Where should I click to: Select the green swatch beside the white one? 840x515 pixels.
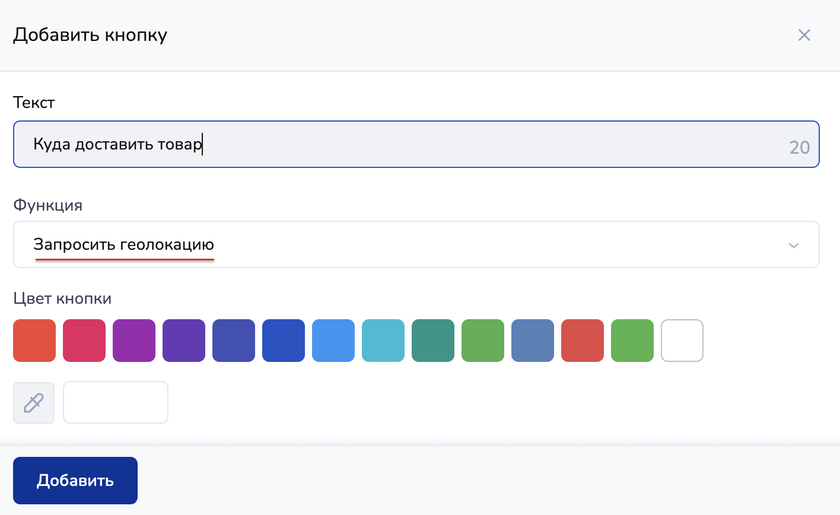[x=632, y=341]
